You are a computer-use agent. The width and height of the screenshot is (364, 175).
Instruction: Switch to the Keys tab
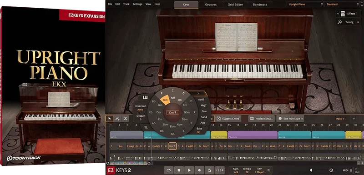point(186,5)
